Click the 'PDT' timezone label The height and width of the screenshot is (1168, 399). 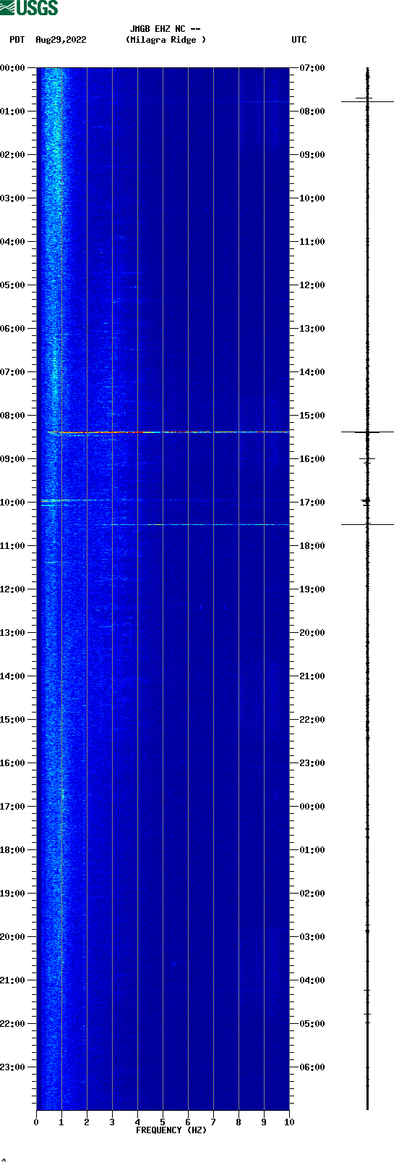(17, 40)
